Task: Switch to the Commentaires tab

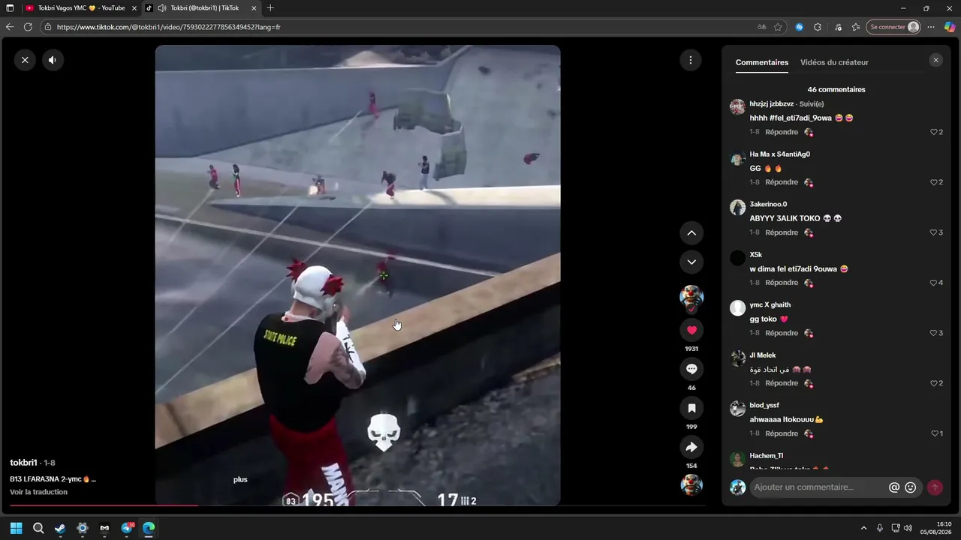Action: [x=762, y=62]
